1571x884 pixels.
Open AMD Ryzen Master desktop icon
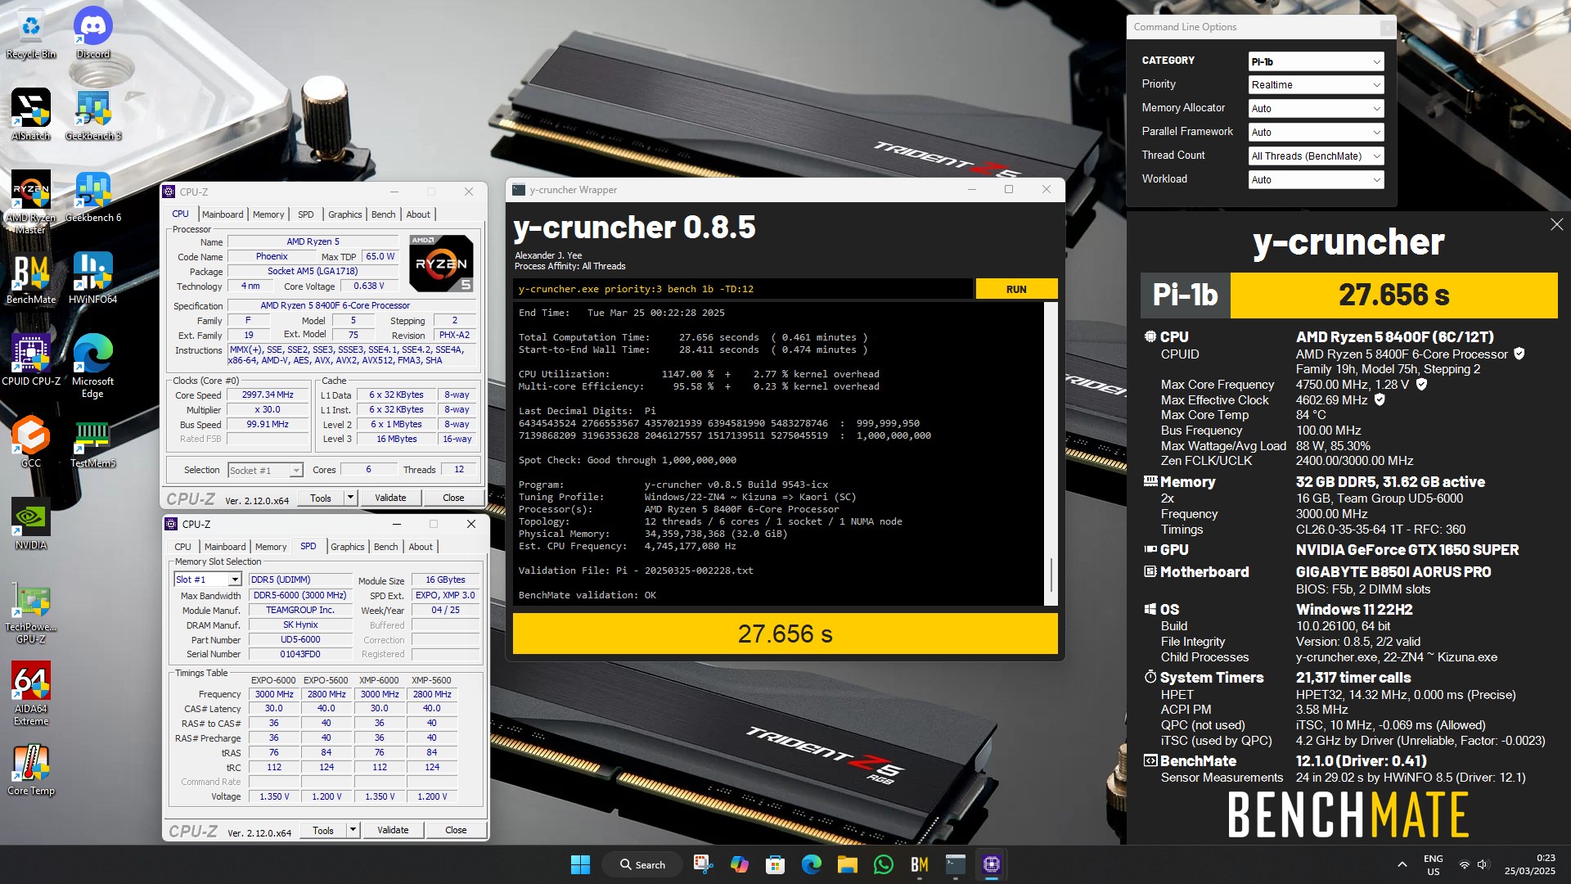pos(31,202)
